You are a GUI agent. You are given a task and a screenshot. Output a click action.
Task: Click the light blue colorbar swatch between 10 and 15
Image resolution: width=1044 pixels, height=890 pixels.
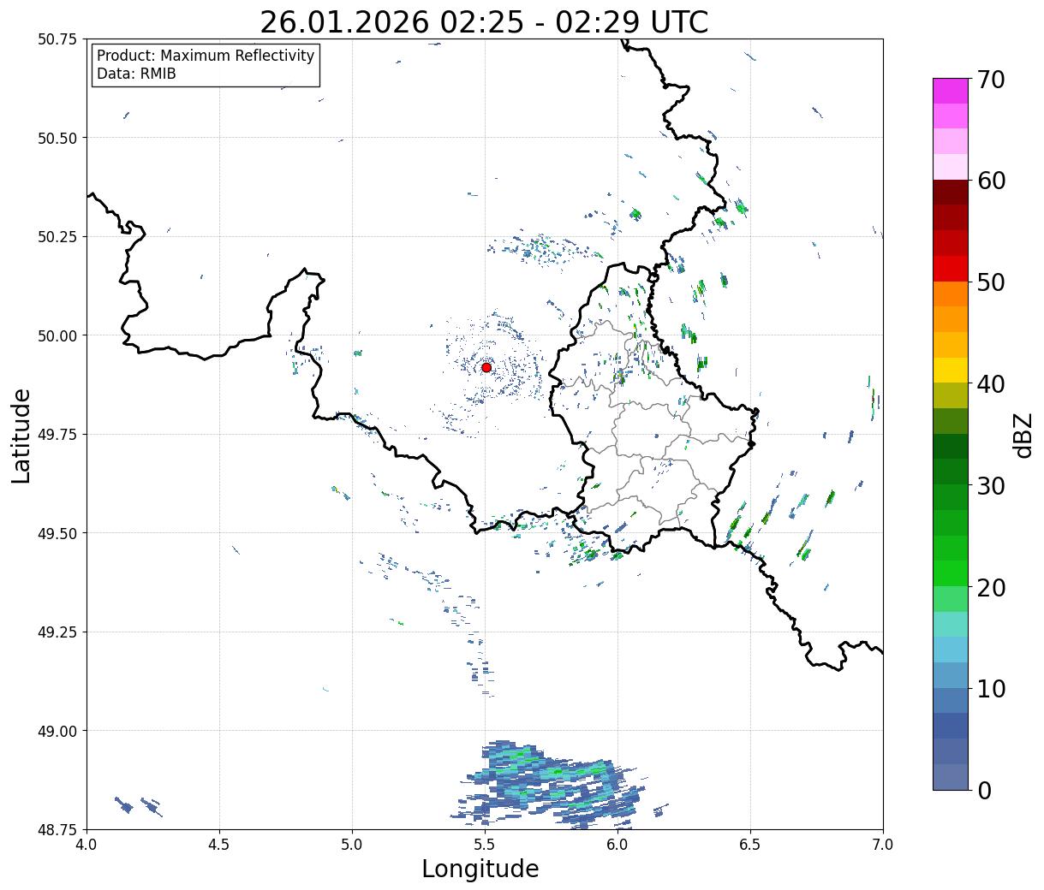click(951, 650)
